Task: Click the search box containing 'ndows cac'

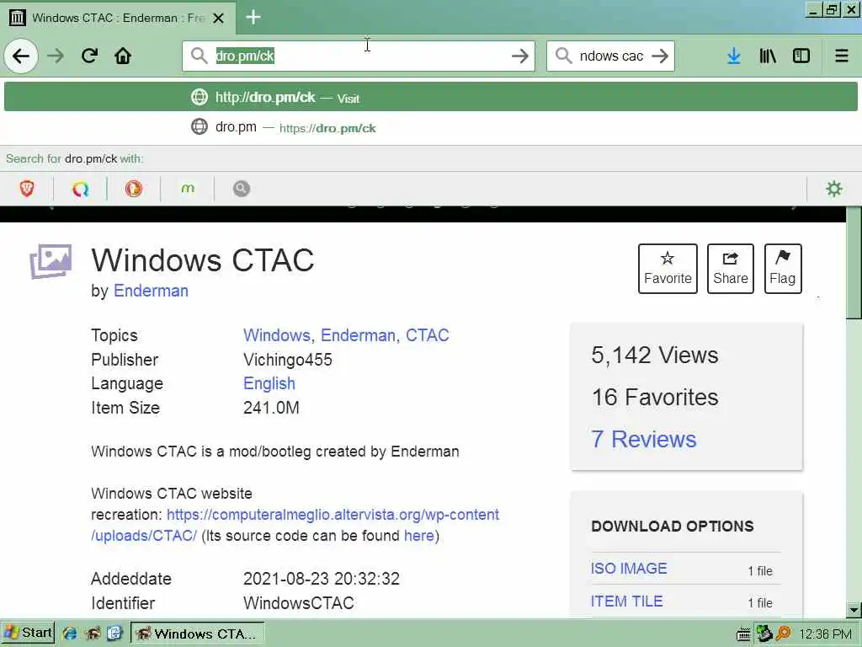Action: [611, 56]
